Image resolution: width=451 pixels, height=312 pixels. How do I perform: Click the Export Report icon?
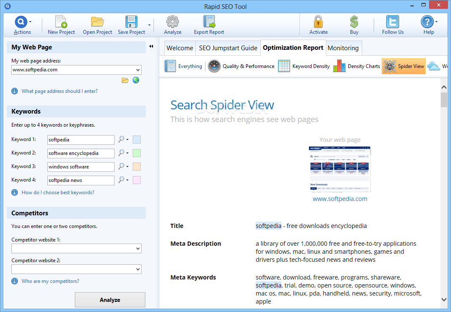tap(209, 22)
